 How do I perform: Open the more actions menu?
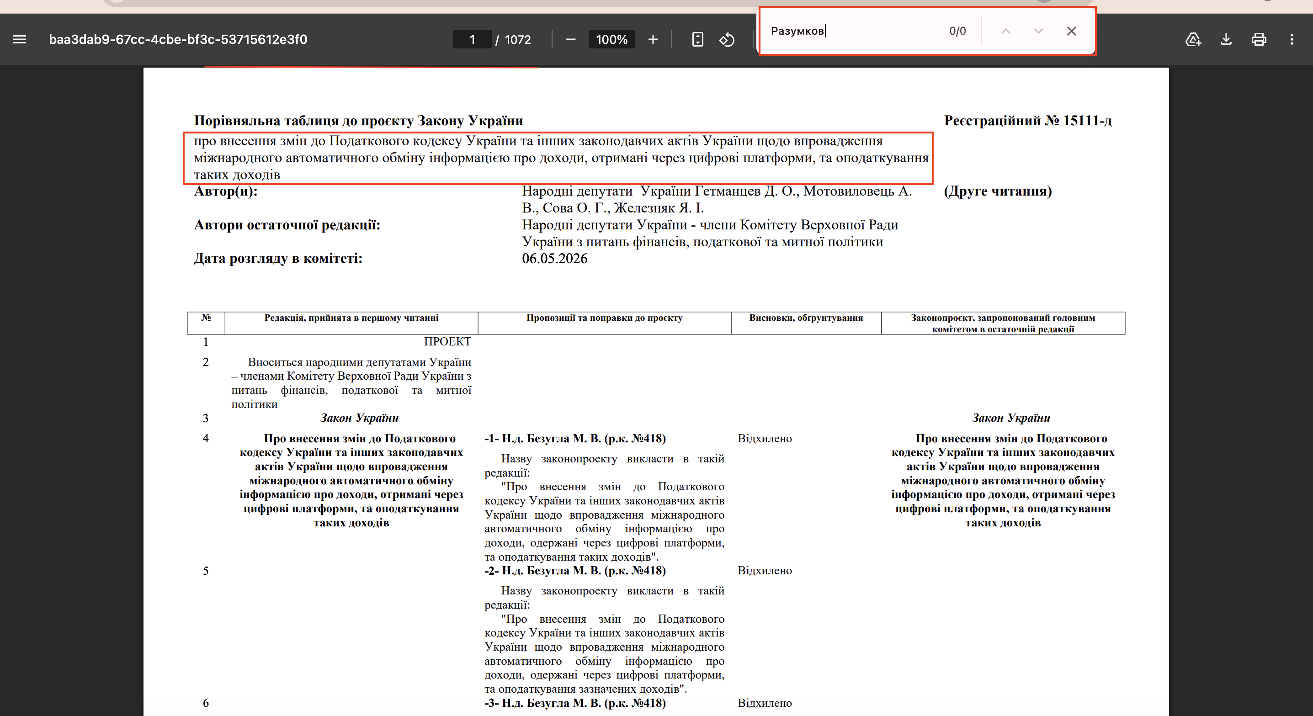click(1292, 39)
